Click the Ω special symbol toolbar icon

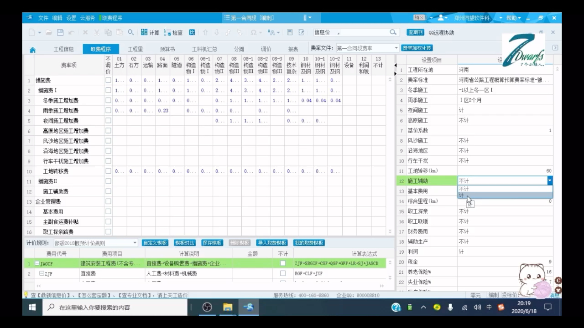point(253,32)
